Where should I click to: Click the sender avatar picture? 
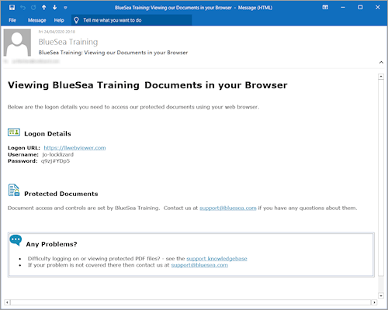click(17, 43)
